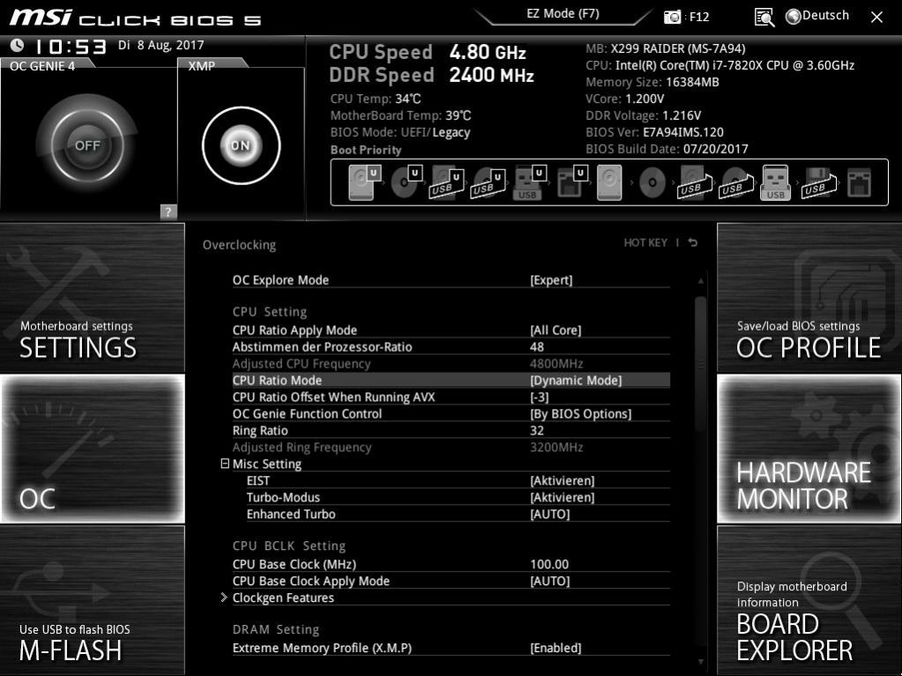Edit CPU Base Clock value 100.00
The width and height of the screenshot is (902, 676).
coord(549,564)
